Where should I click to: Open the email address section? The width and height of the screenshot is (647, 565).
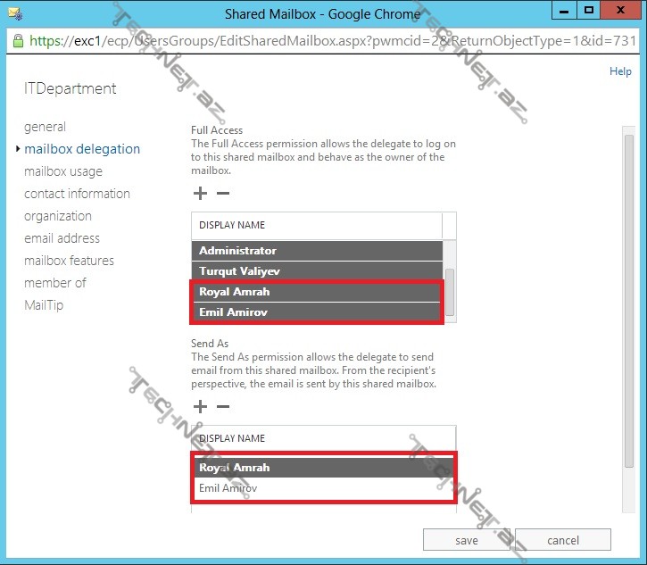(62, 238)
